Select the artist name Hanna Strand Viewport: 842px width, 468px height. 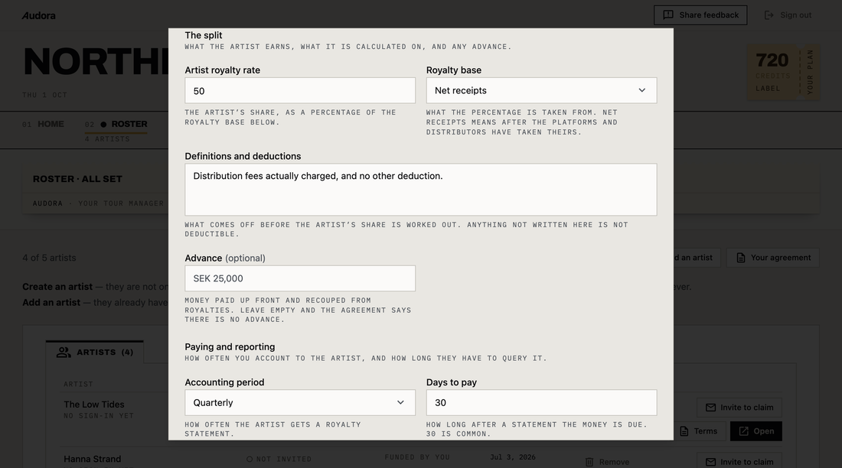(x=93, y=459)
